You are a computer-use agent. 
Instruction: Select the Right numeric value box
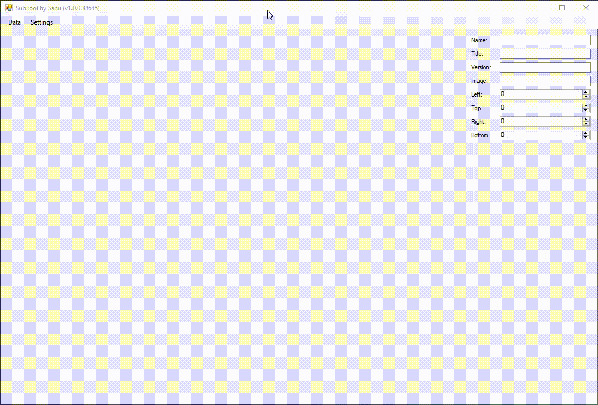click(x=541, y=121)
